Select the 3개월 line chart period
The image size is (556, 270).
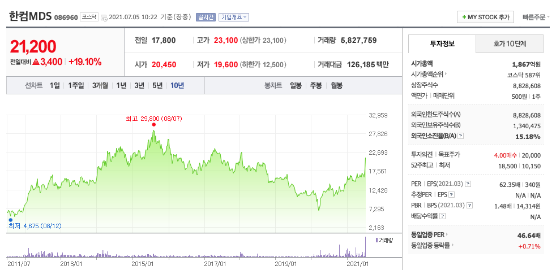100,85
